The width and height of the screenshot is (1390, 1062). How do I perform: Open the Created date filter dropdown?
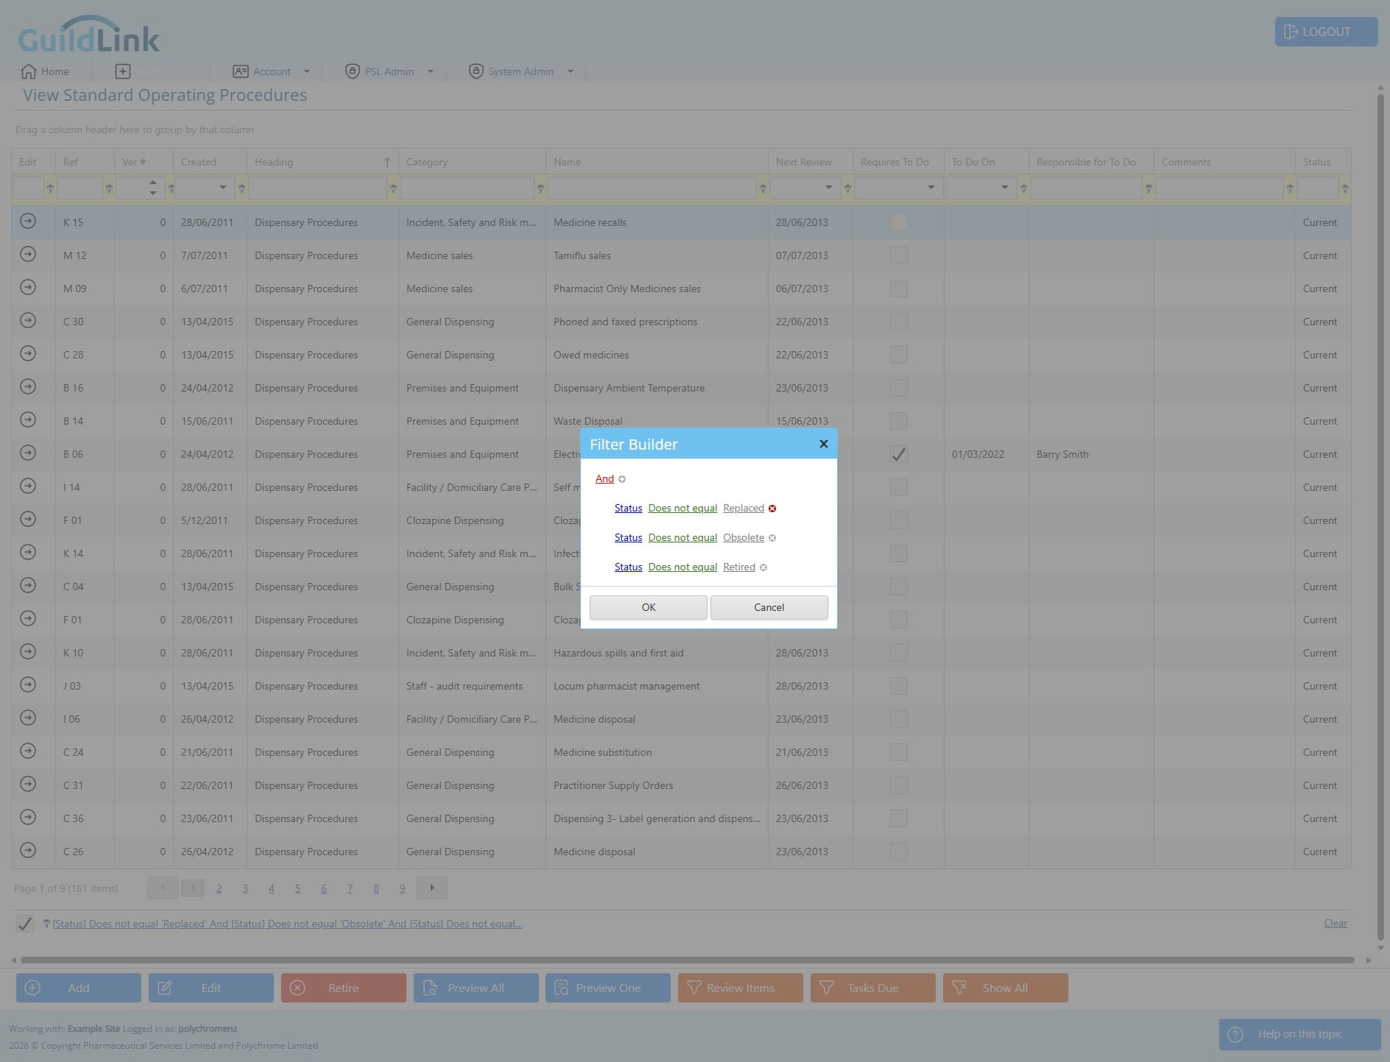[x=223, y=188]
